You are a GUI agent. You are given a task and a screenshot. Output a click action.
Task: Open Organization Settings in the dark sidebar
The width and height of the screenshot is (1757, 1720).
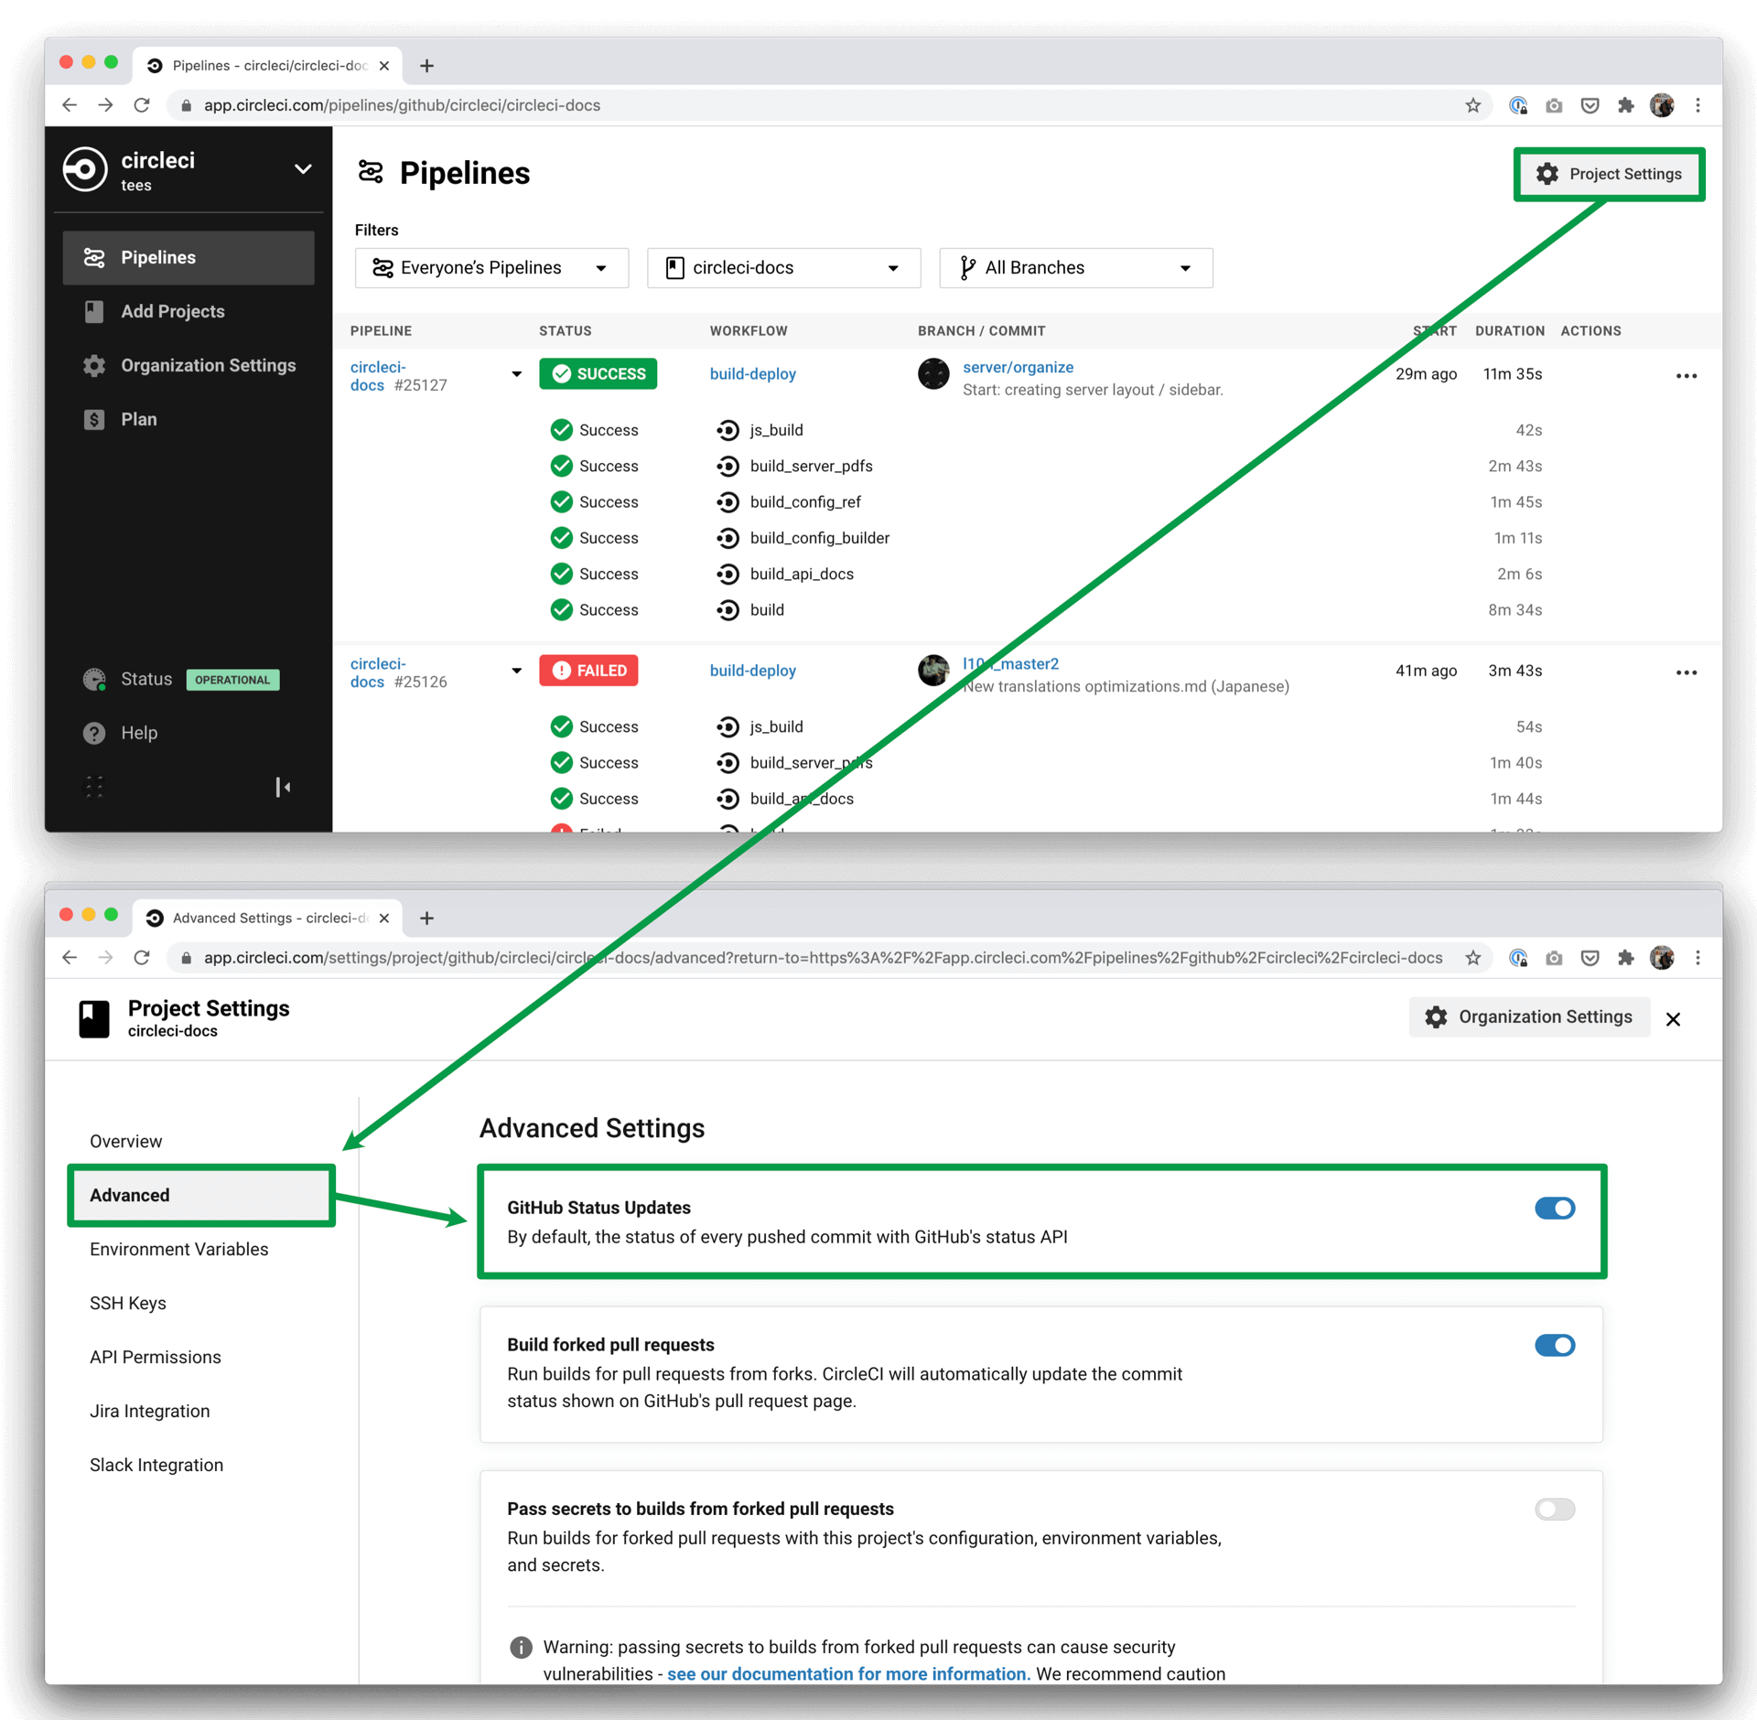pos(189,366)
